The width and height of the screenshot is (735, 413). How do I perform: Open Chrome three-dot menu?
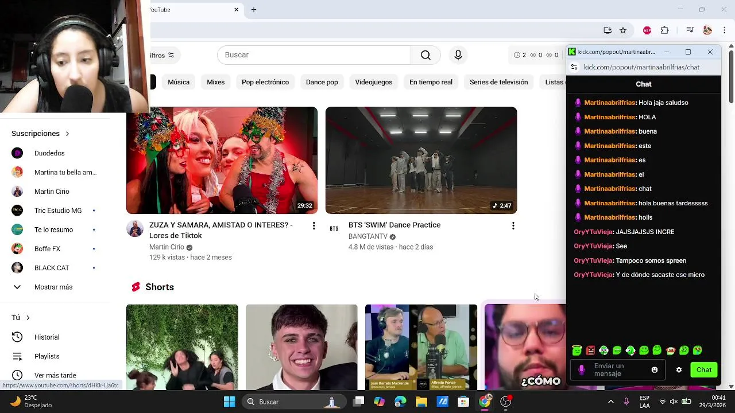pyautogui.click(x=725, y=30)
